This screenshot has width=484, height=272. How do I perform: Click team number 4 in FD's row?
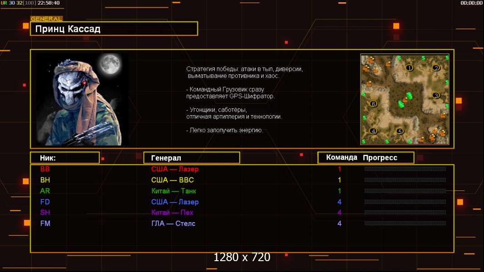pyautogui.click(x=340, y=202)
